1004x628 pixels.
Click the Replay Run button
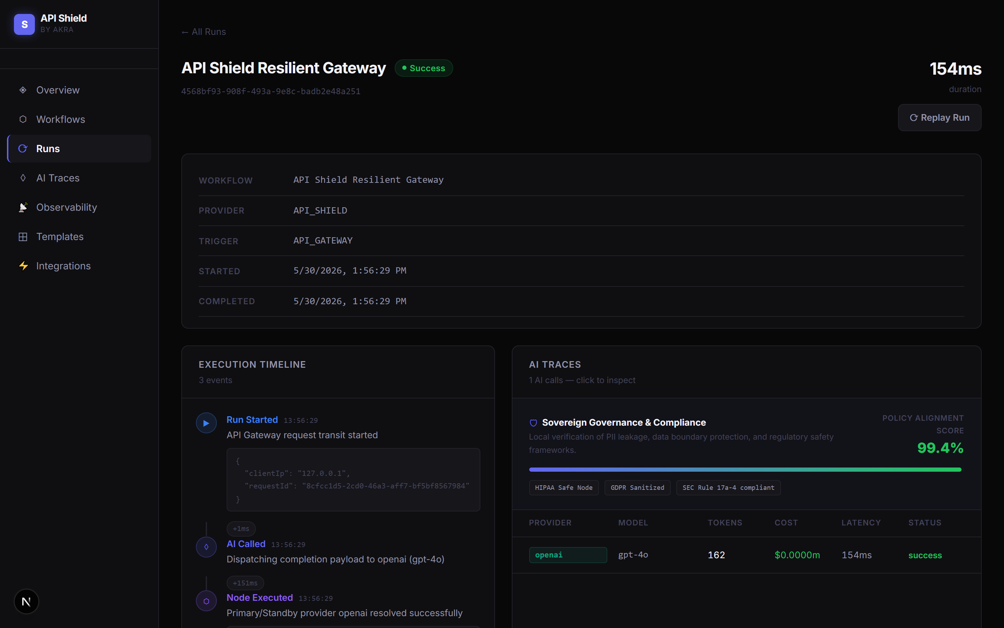tap(939, 118)
